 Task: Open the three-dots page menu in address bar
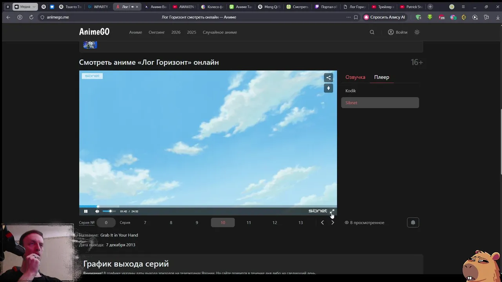(348, 17)
